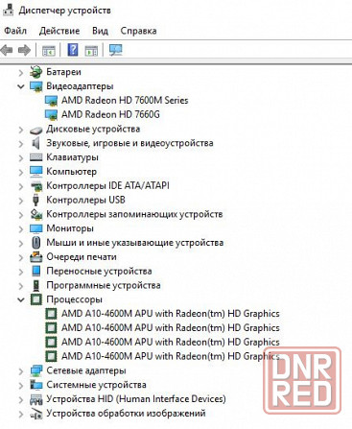Image resolution: width=352 pixels, height=429 pixels.
Task: Click the Forward arrow toolbar icon
Action: coord(24,50)
